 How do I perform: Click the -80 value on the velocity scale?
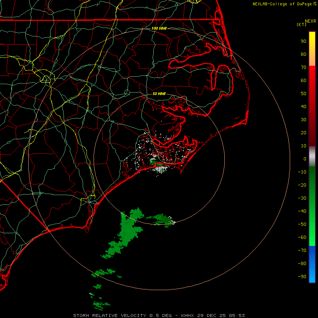pyautogui.click(x=302, y=264)
